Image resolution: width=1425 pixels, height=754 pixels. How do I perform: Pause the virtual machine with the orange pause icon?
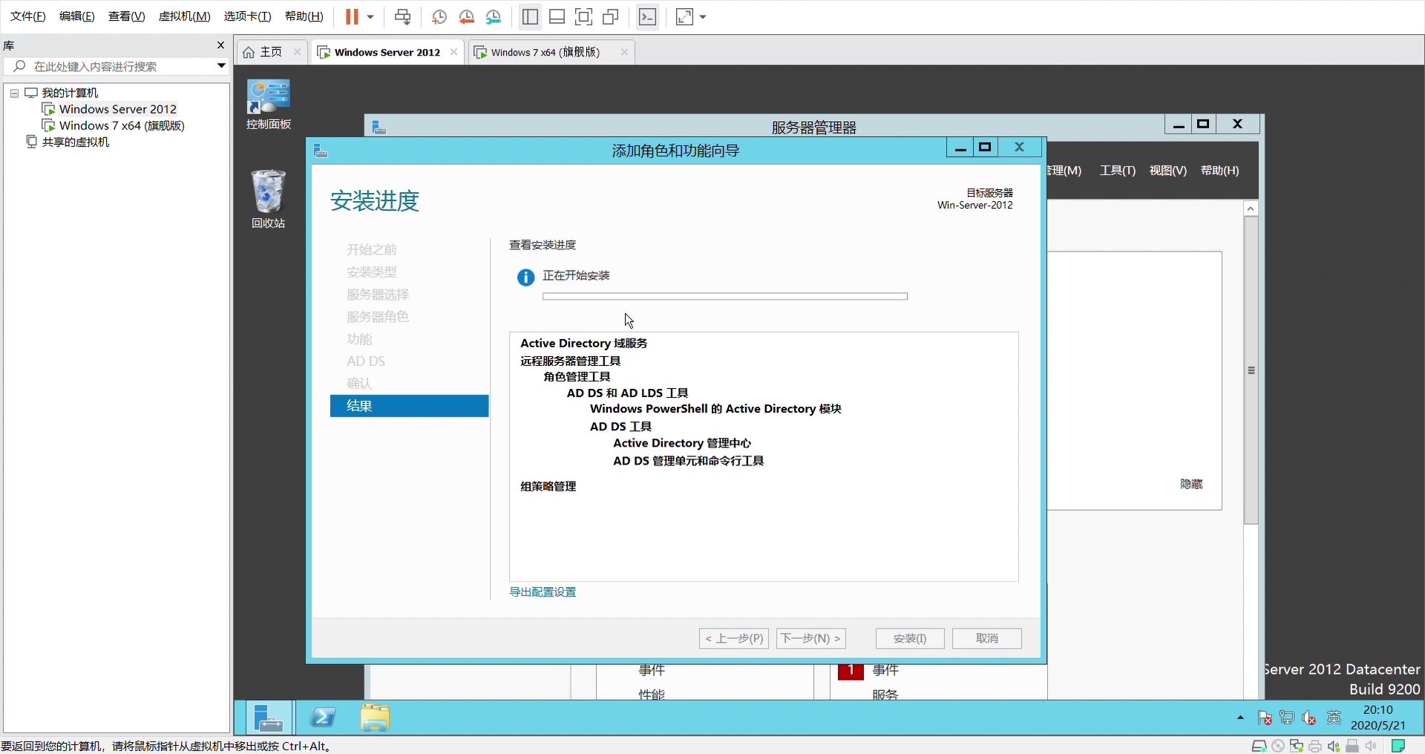coord(352,16)
